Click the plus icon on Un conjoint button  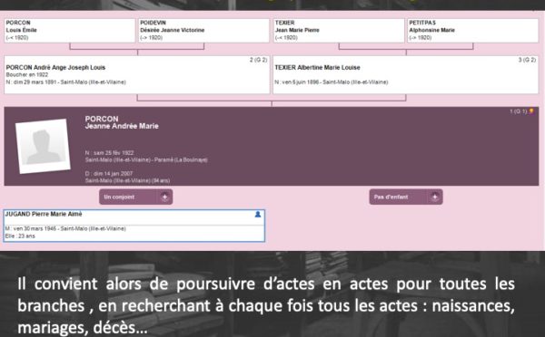[x=164, y=197]
